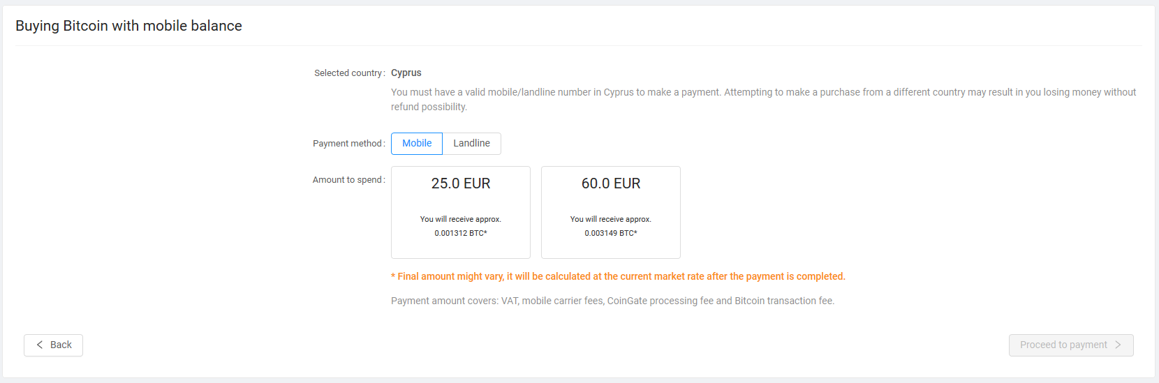This screenshot has height=383, width=1159.
Task: Select the Mobile payment method
Action: (417, 144)
